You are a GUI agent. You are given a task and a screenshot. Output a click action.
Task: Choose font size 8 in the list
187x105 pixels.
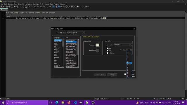(x=129, y=58)
